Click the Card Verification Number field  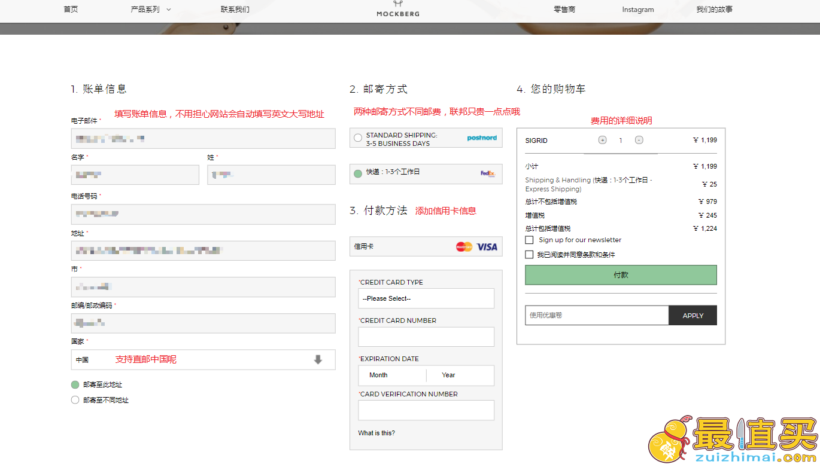coord(426,410)
